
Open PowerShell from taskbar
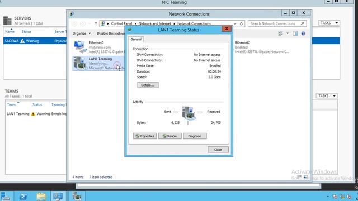click(x=23, y=197)
